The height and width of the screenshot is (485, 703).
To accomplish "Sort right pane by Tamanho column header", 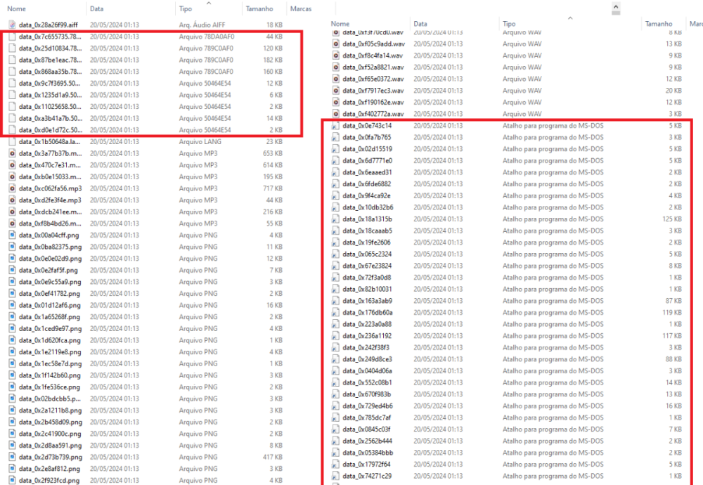I will [x=658, y=24].
